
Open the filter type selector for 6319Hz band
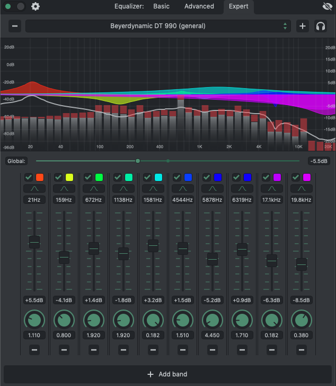click(x=242, y=188)
